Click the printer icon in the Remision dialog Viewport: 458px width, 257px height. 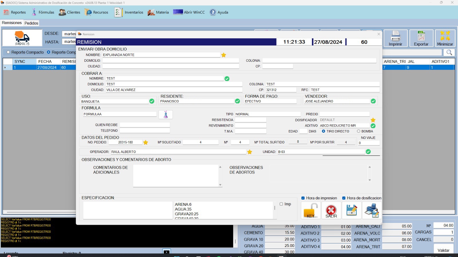click(372, 210)
